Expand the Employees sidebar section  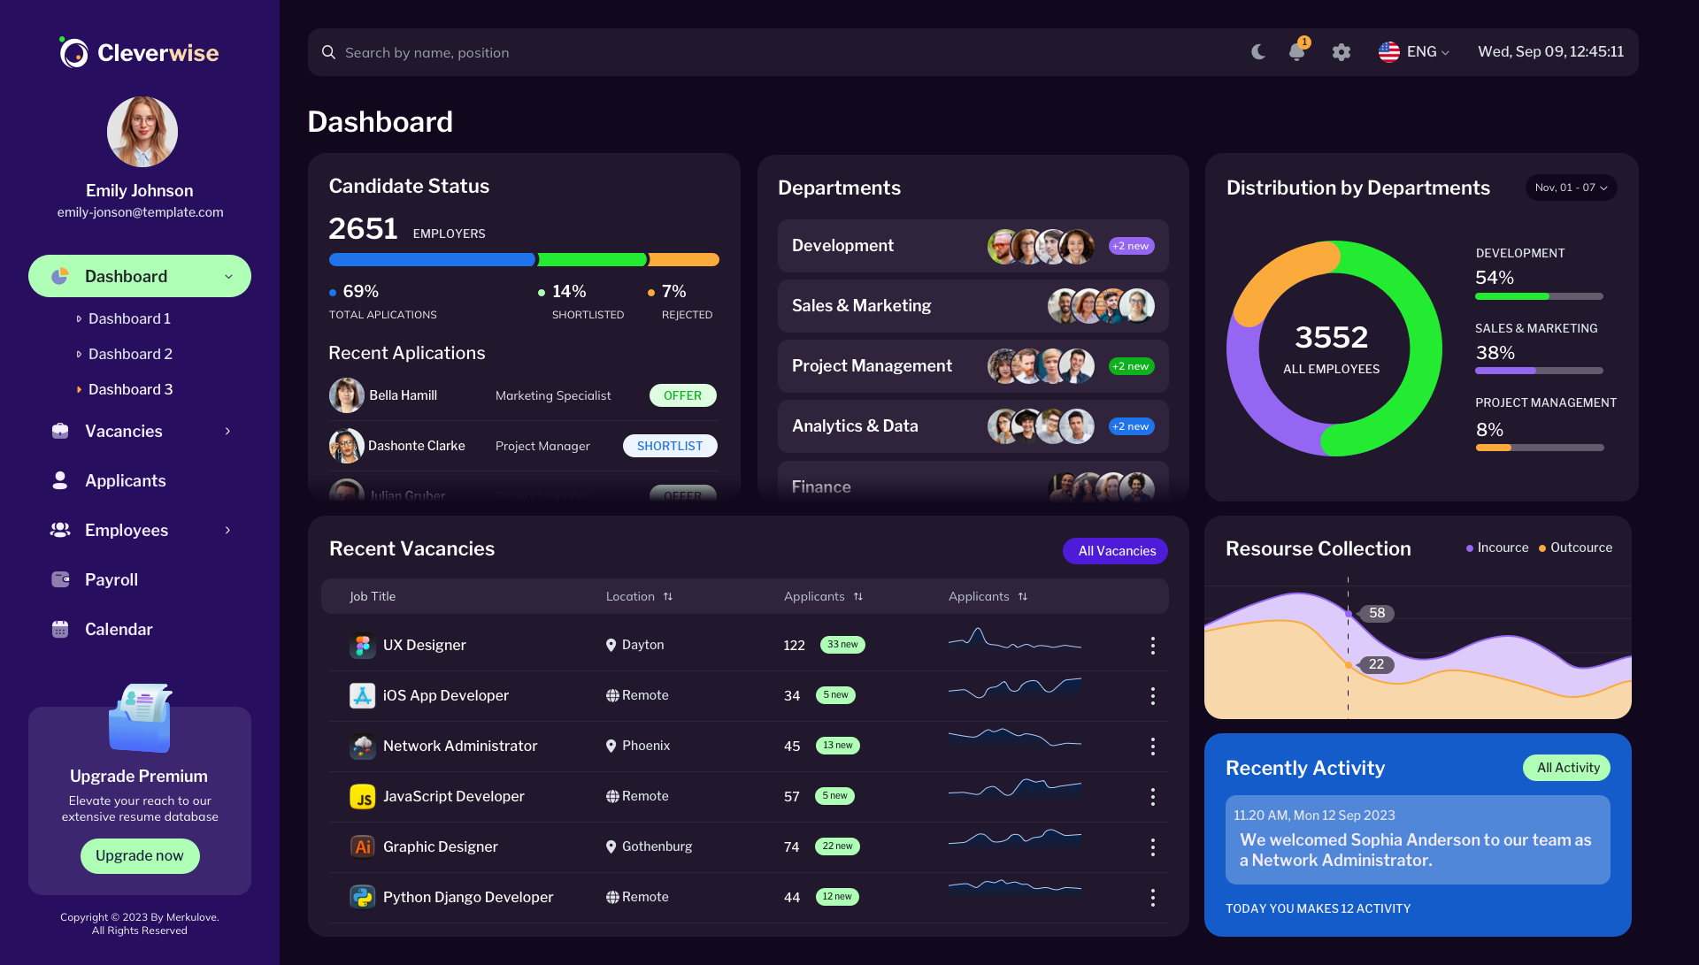click(x=227, y=530)
